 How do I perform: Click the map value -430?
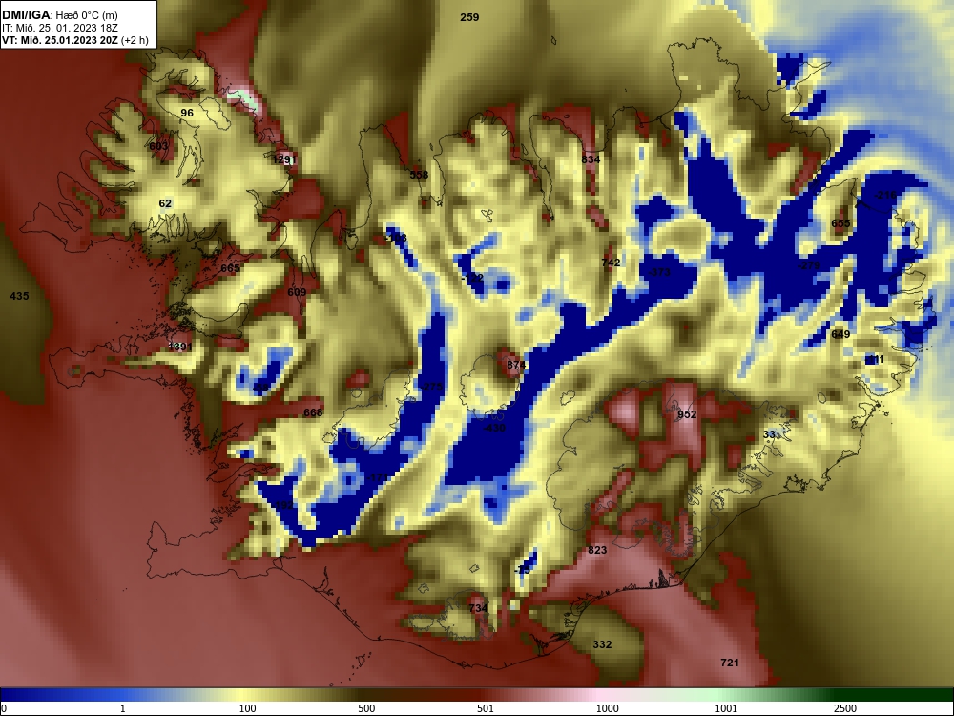pos(494,428)
